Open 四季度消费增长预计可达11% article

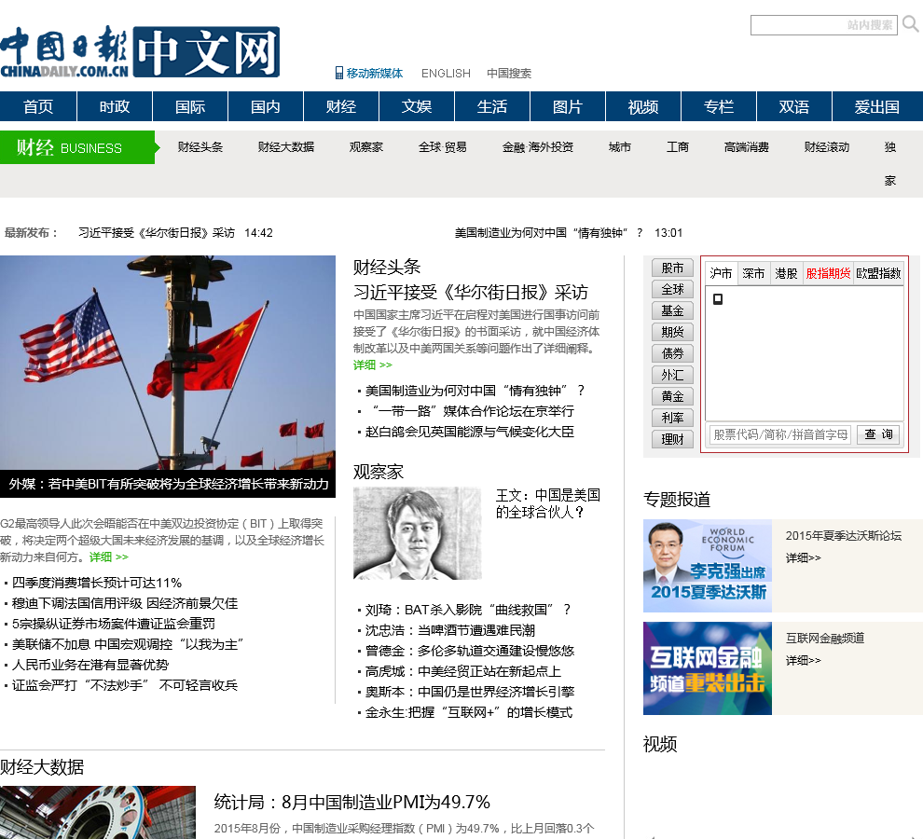97,583
